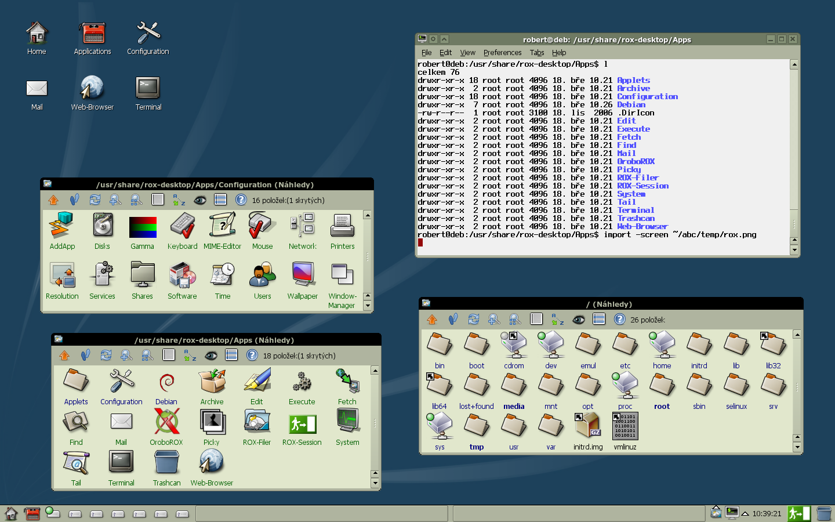Image resolution: width=835 pixels, height=522 pixels.
Task: Toggle hidden files eye in Configuration window
Action: [x=200, y=200]
